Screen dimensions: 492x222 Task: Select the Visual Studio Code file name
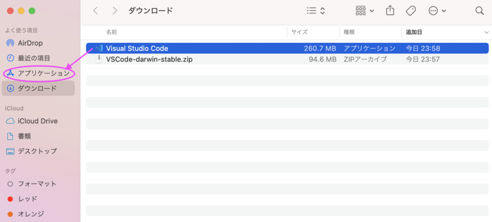coord(137,49)
